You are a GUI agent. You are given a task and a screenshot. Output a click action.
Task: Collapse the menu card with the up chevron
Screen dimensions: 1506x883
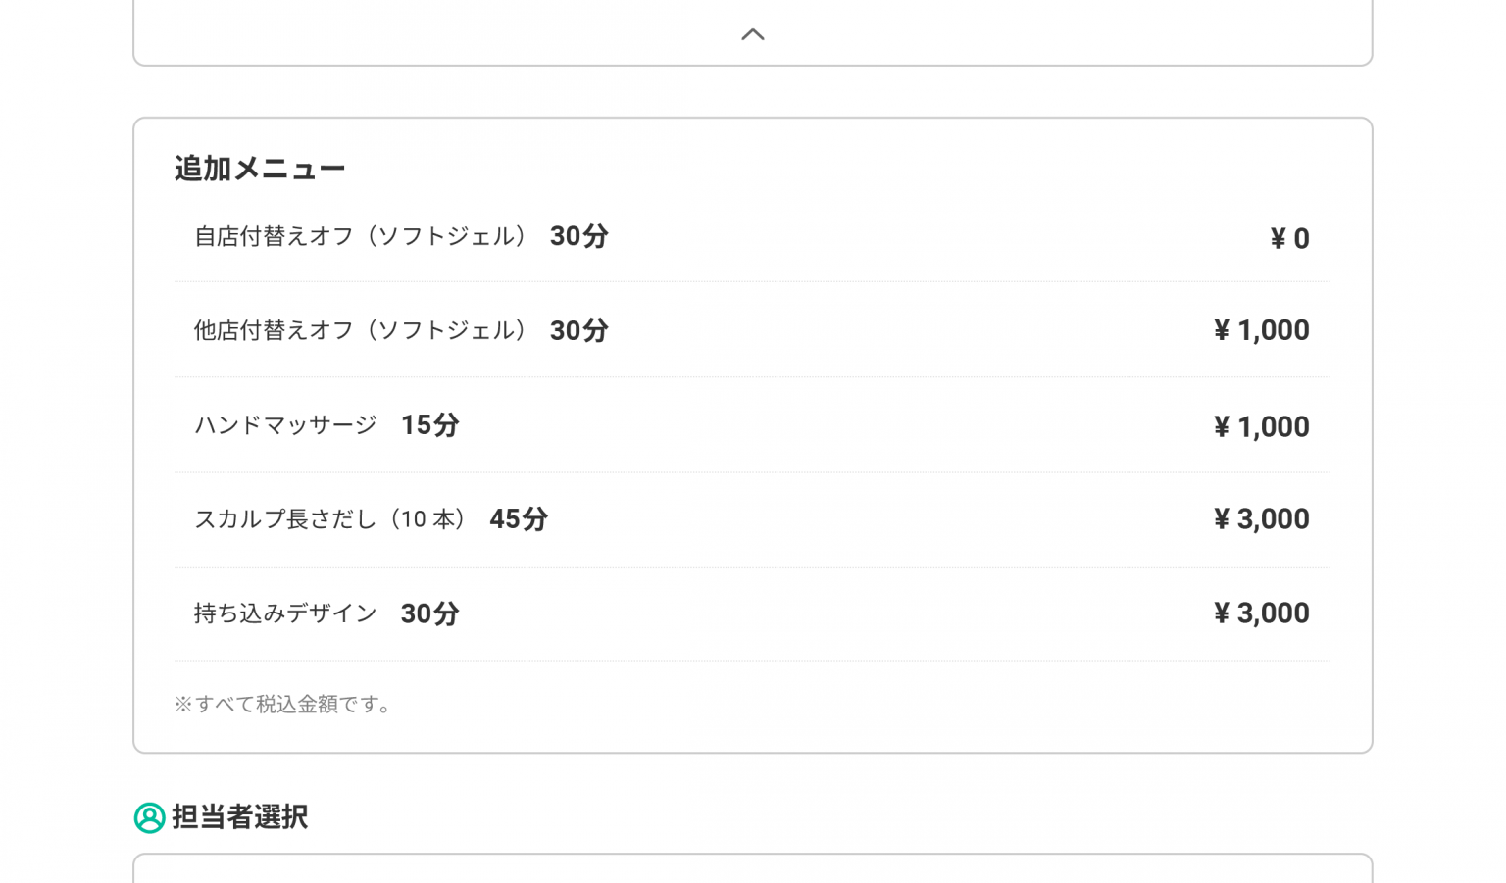point(752,35)
